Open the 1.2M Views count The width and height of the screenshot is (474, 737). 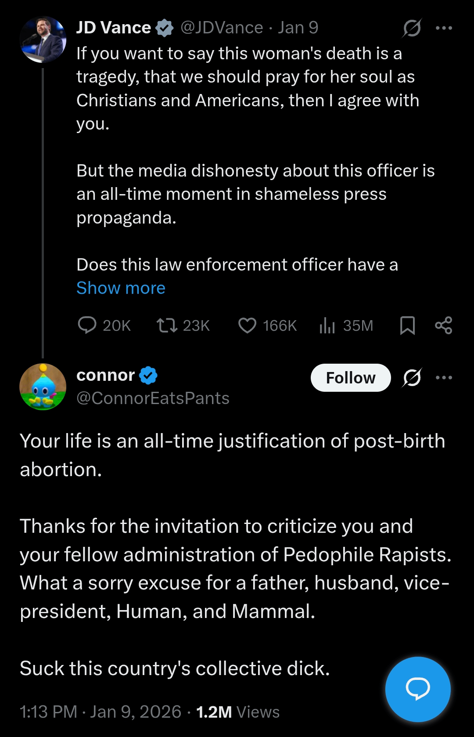pos(237,712)
